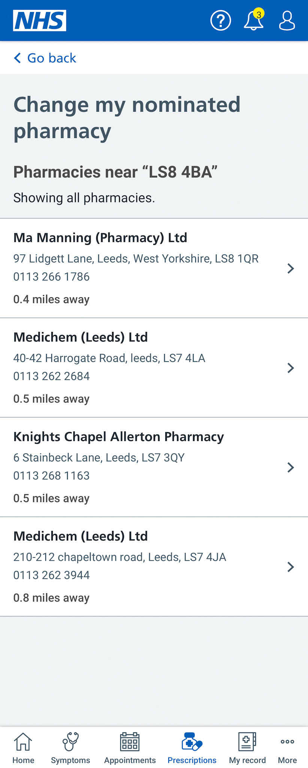Image resolution: width=308 pixels, height=768 pixels.
Task: Open Symptoms stethoscope icon
Action: pos(70,741)
